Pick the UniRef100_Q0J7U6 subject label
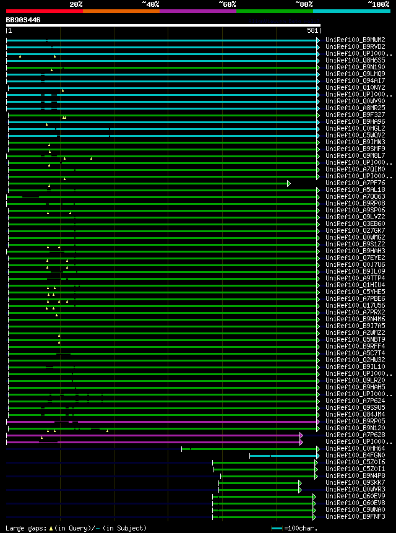This screenshot has height=533, width=396. [355, 264]
